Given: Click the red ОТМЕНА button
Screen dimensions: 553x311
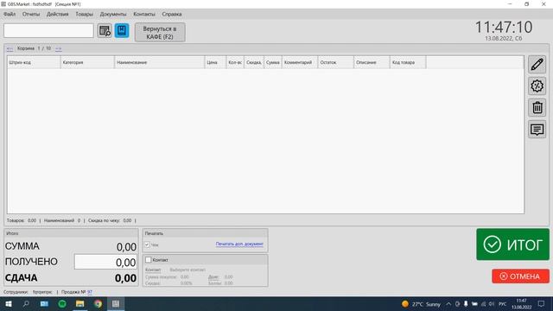Looking at the screenshot, I should [520, 276].
